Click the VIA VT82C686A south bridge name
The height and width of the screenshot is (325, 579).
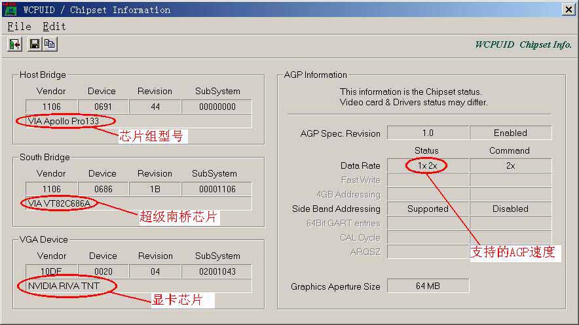[x=59, y=203]
